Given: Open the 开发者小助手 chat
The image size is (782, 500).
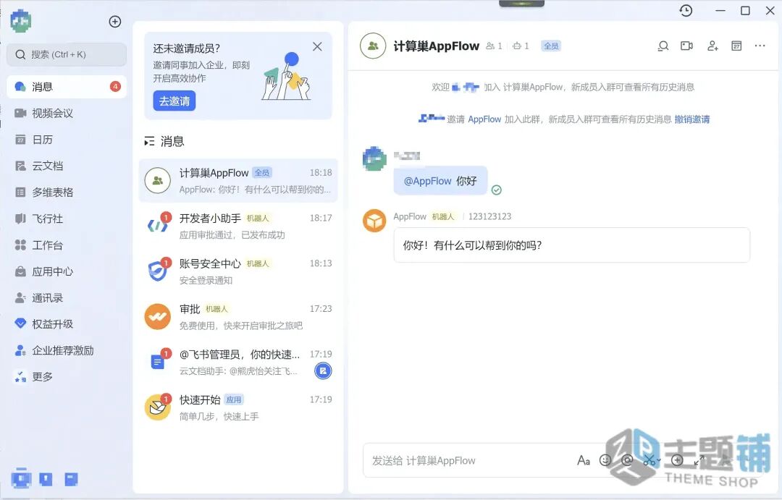Looking at the screenshot, I should (238, 226).
